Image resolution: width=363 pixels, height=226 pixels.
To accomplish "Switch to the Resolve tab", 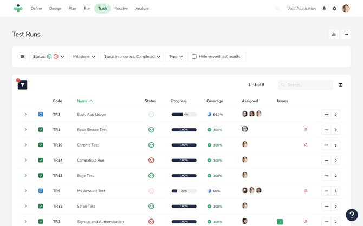I will tap(121, 9).
